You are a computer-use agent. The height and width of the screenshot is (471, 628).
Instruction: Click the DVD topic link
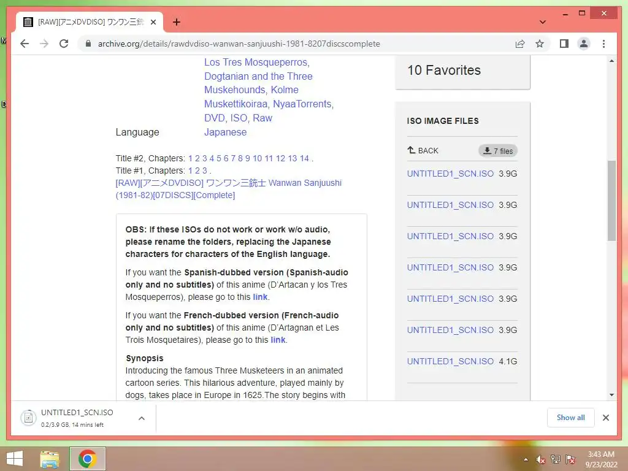[x=214, y=118]
